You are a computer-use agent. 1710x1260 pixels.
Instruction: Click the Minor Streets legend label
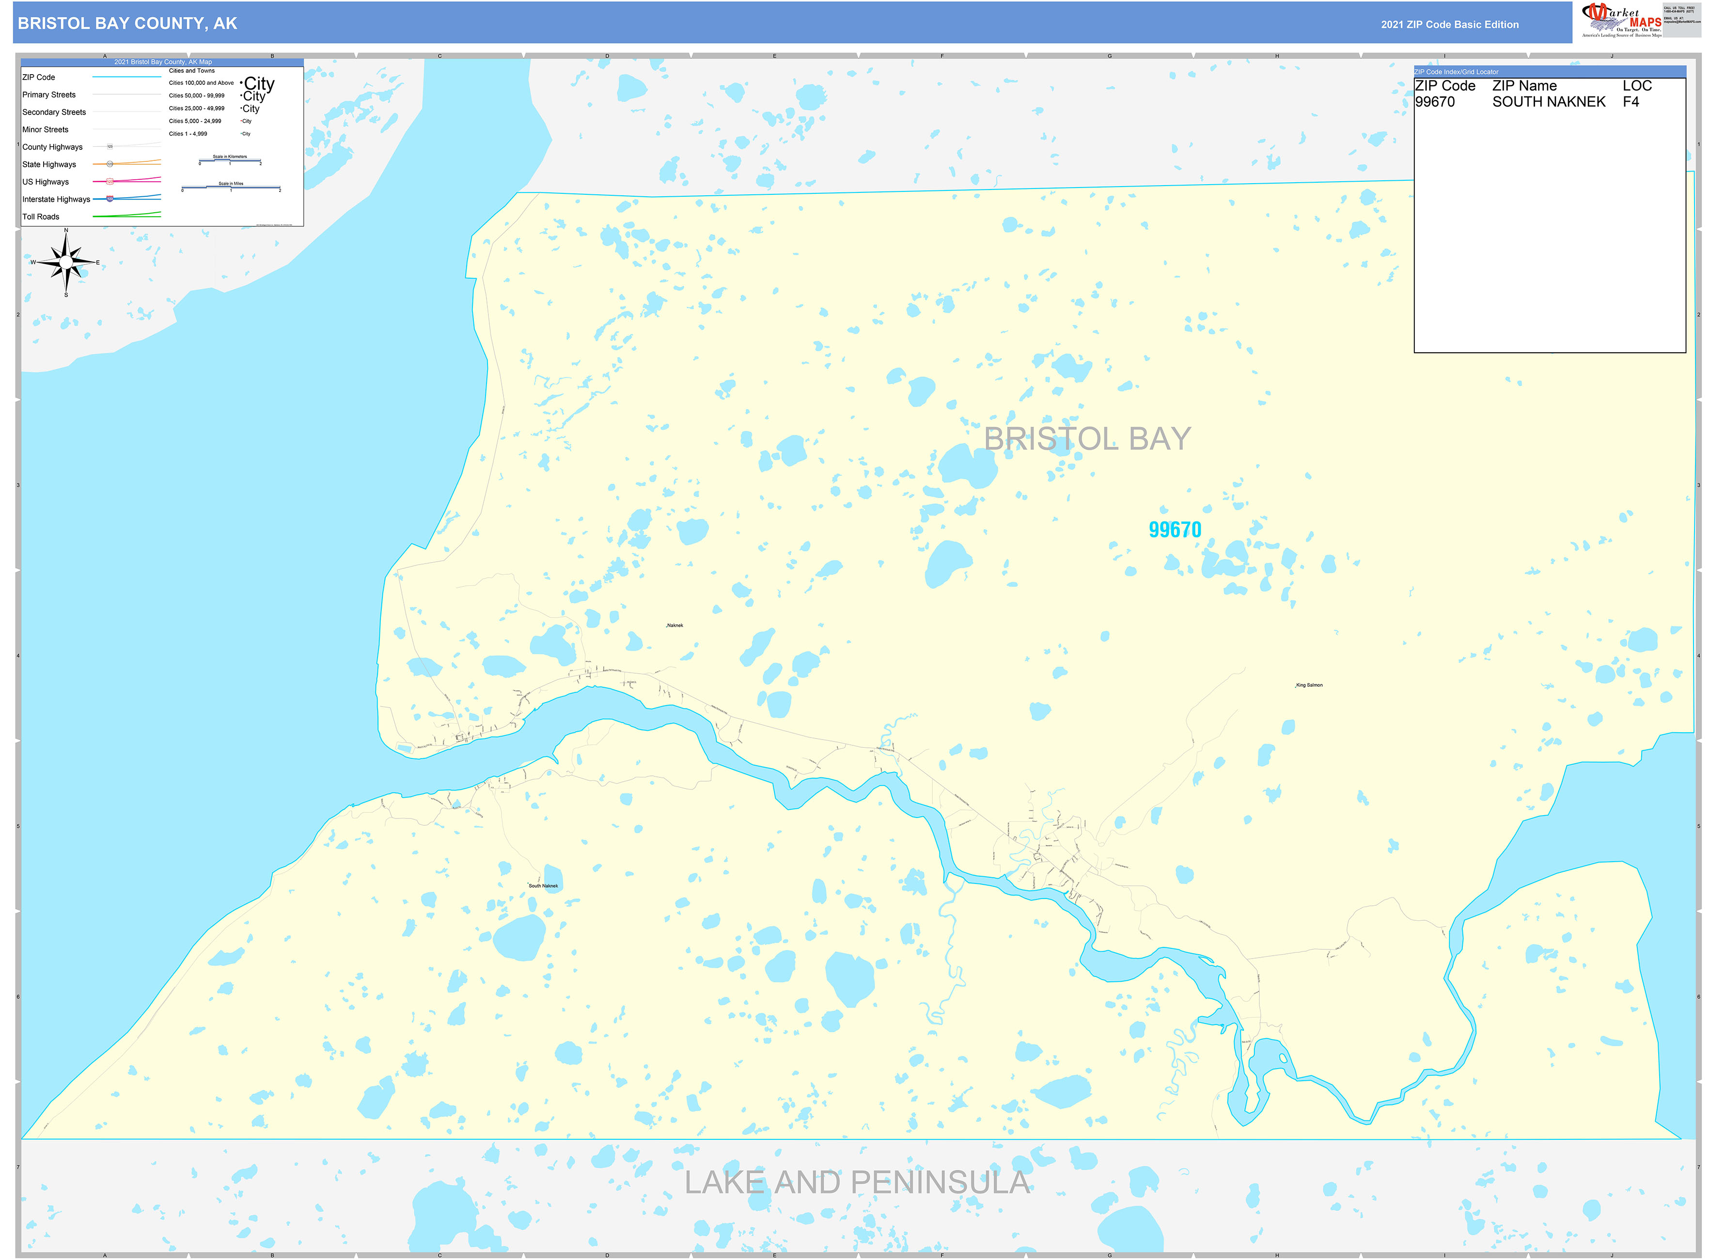45,130
